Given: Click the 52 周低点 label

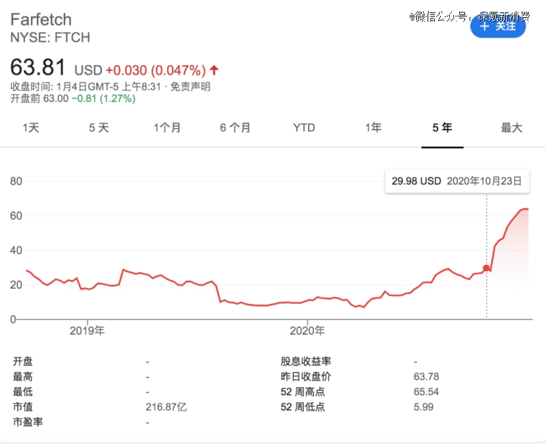Looking at the screenshot, I should click(303, 407).
